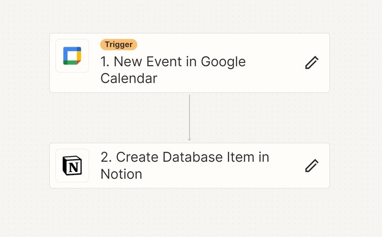Click the connector line between the two steps
Image resolution: width=382 pixels, height=237 pixels.
(x=189, y=116)
